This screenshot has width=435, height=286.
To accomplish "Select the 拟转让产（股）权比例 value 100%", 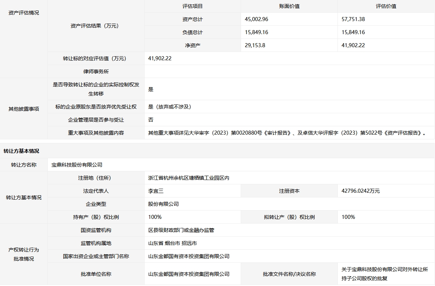I will coord(348,217).
